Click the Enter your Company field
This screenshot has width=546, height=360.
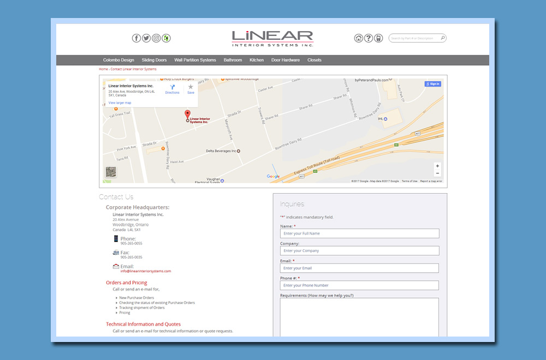359,251
